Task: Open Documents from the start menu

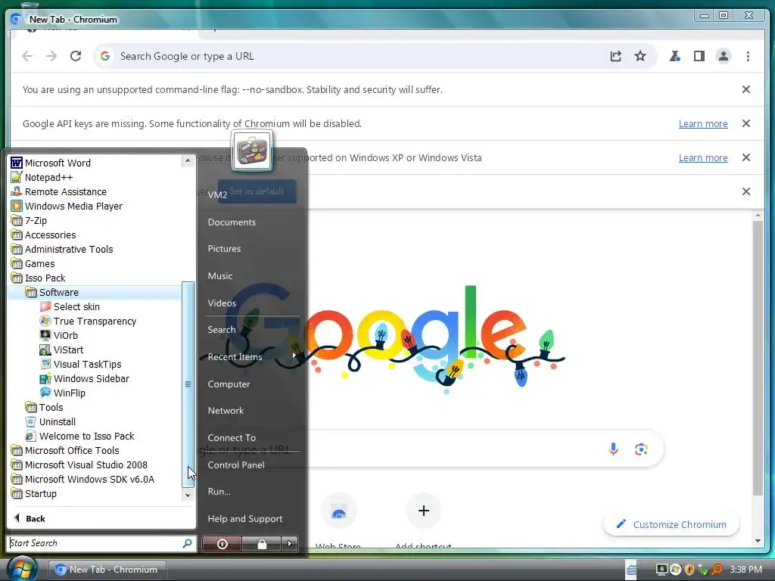Action: [232, 222]
